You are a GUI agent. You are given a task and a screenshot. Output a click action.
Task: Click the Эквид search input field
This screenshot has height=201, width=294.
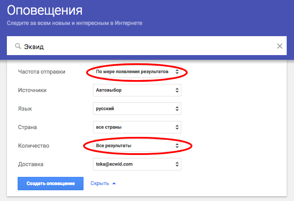coord(147,46)
